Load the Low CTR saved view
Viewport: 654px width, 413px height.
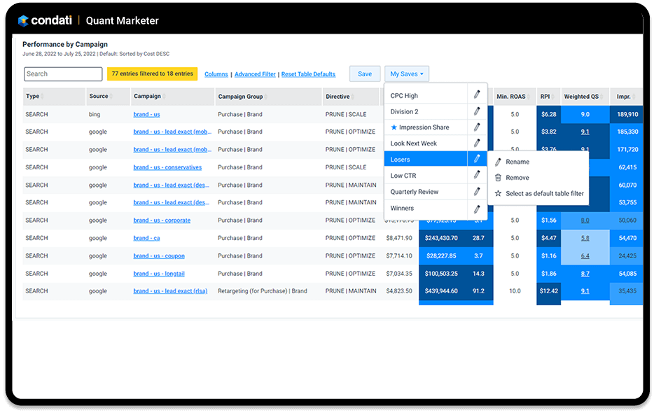coord(426,176)
